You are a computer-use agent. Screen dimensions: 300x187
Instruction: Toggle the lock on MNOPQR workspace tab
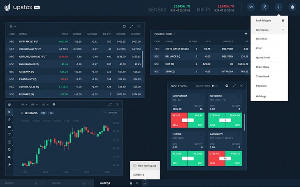pyautogui.click(x=131, y=183)
